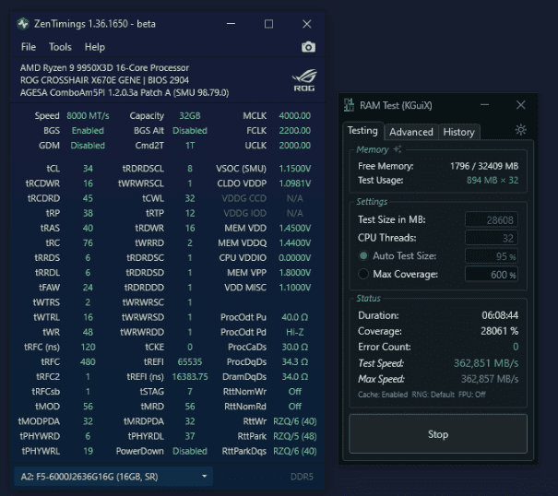Click the Test Speed 362,851 MB/s value
Viewport: 558px width, 496px height.
click(x=486, y=363)
